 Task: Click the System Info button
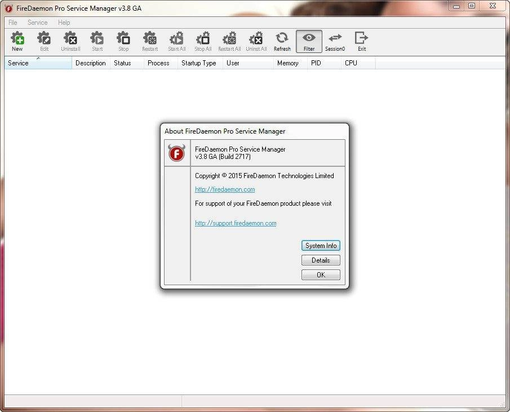click(x=321, y=246)
